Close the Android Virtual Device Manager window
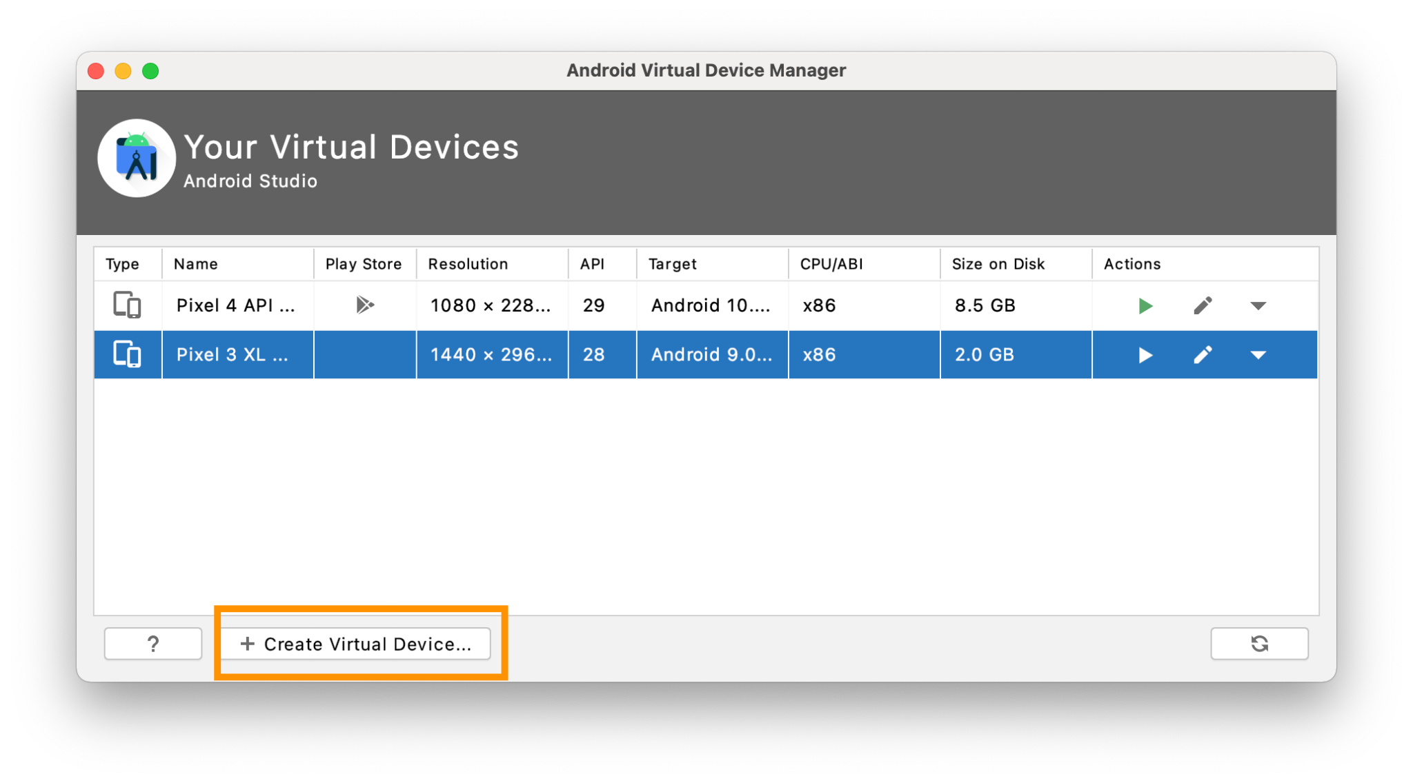Screen dimensions: 1413x783 tap(96, 71)
